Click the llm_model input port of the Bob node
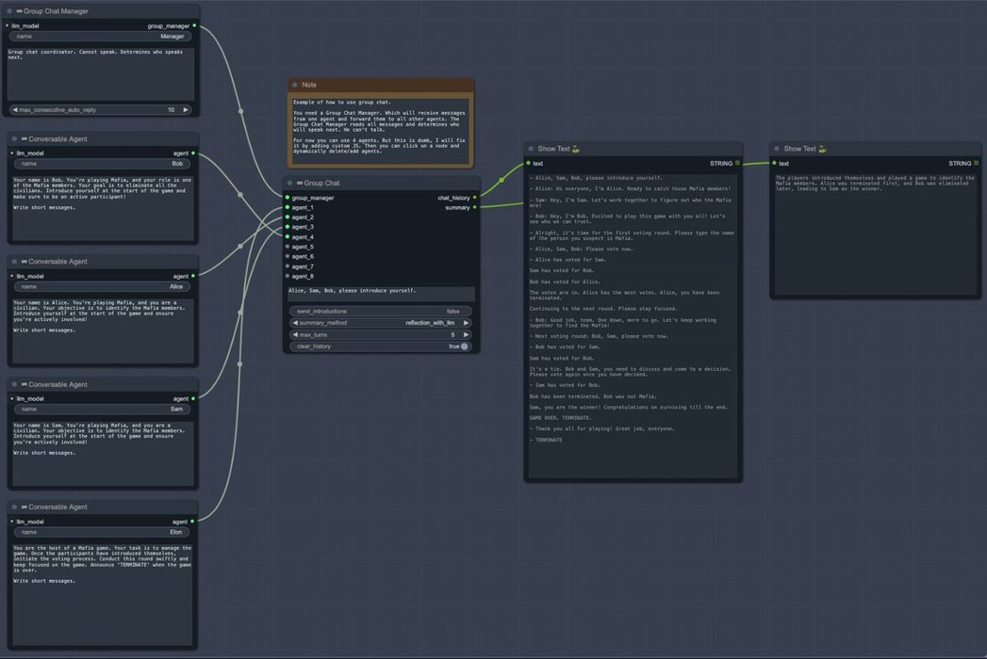The height and width of the screenshot is (659, 987). [12, 153]
